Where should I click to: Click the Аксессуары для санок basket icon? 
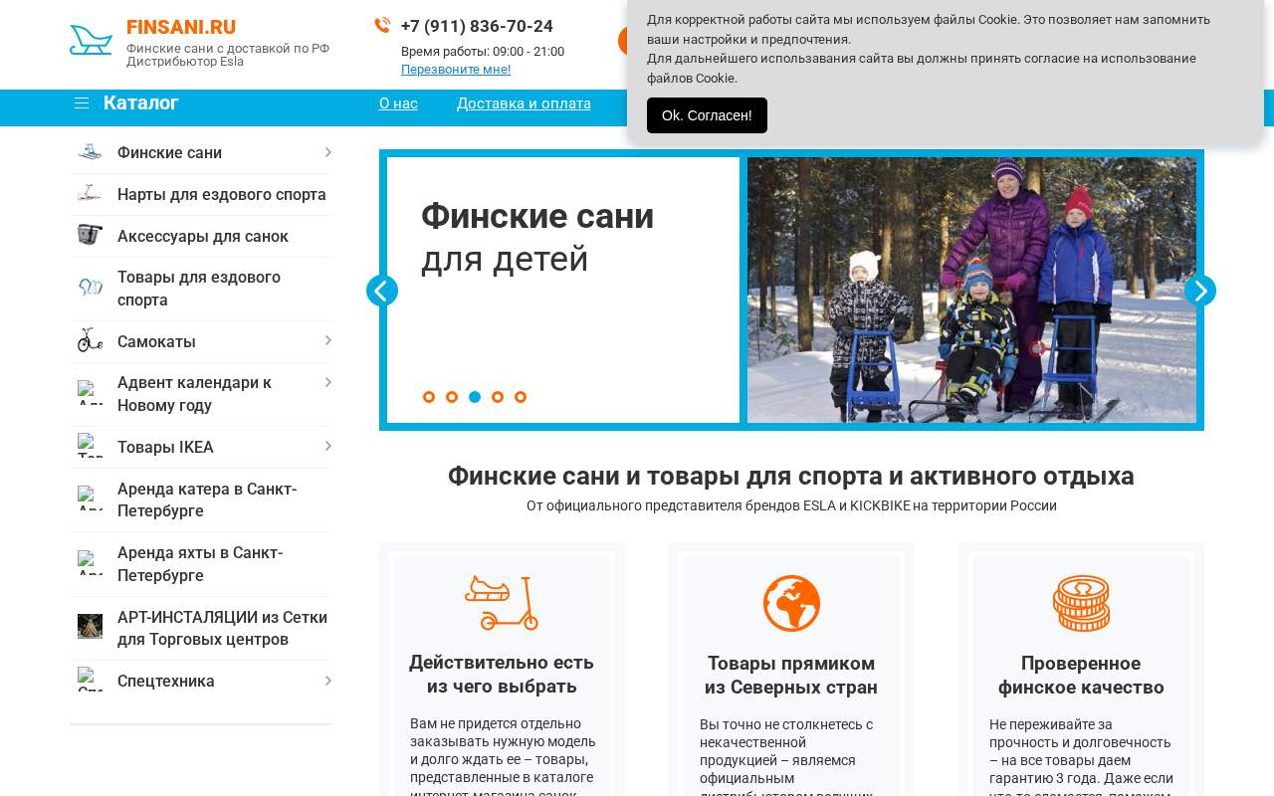[90, 236]
